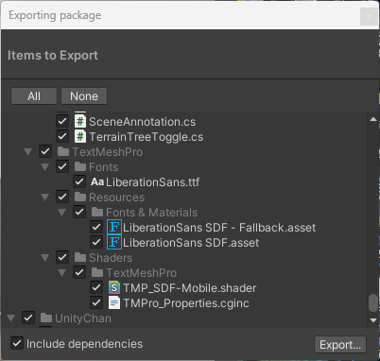Viewport: 380px width, 361px height.
Task: Click the Fonts & Materials folder icon
Action: click(97, 212)
